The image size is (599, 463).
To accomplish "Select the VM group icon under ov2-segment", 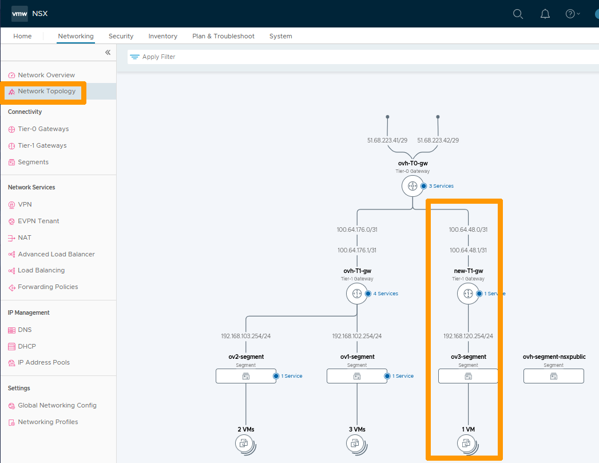I will pyautogui.click(x=245, y=444).
